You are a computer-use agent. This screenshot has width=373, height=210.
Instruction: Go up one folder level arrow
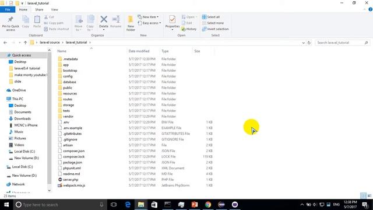point(26,43)
